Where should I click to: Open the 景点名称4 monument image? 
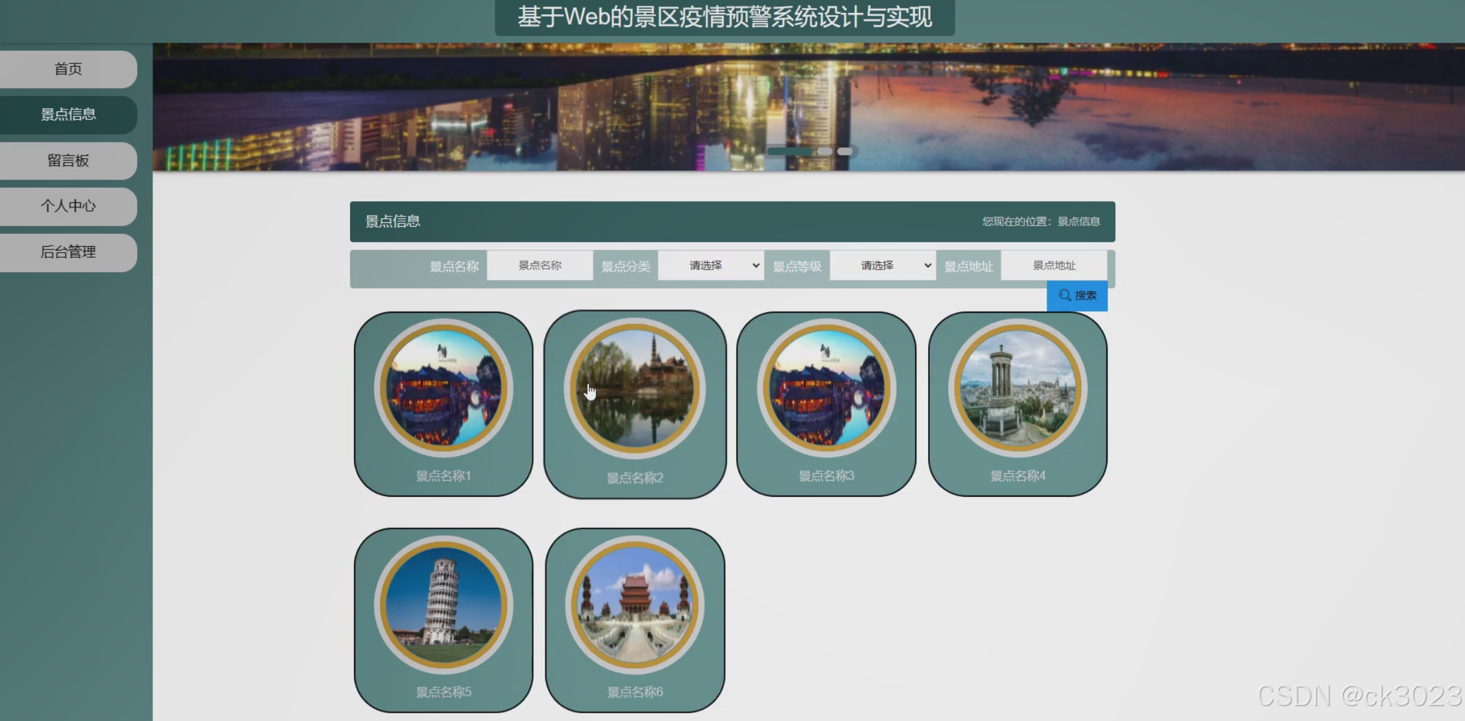point(1018,389)
